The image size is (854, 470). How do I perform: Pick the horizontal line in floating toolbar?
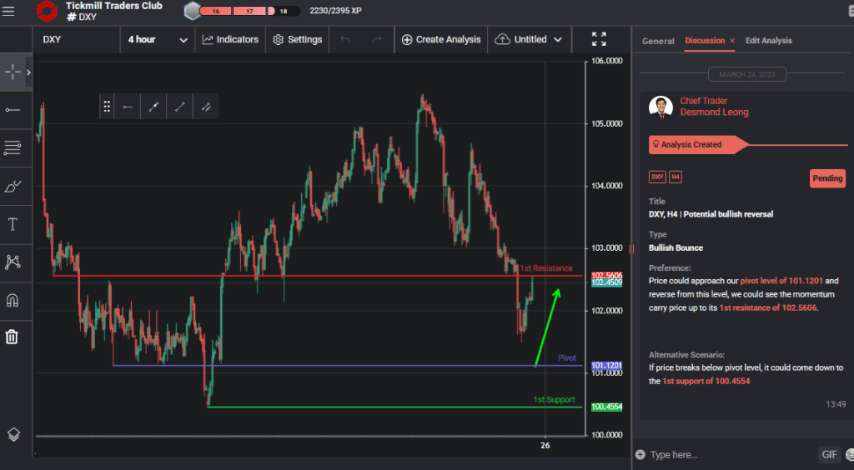click(128, 107)
